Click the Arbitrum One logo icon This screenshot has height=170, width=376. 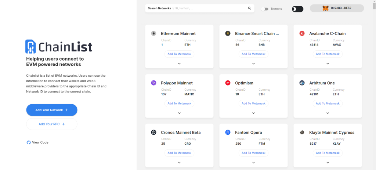click(x=302, y=83)
